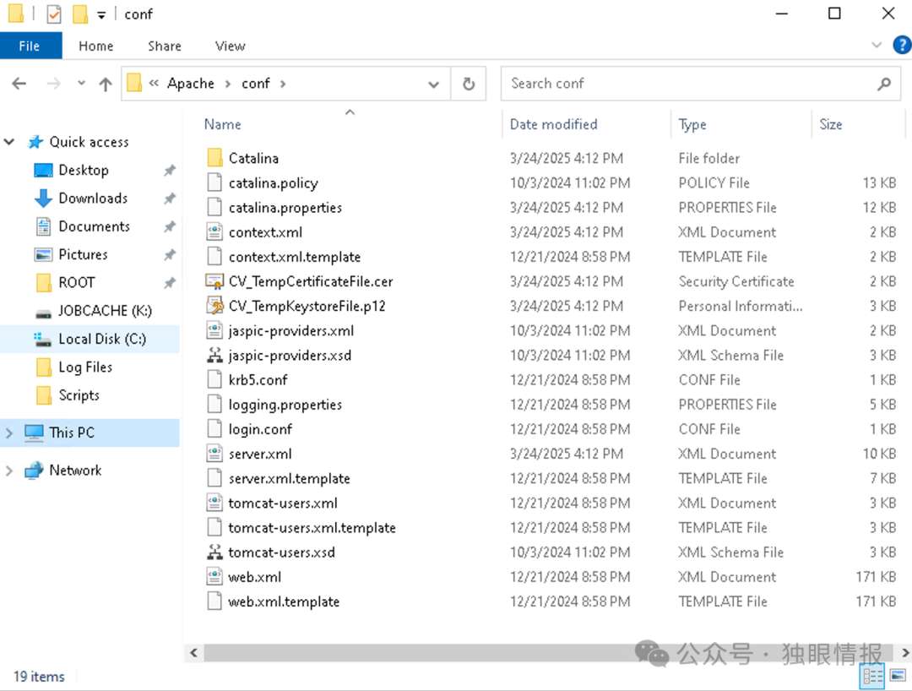Viewport: 912px width, 691px height.
Task: Switch to Details view layout icon
Action: [x=872, y=676]
